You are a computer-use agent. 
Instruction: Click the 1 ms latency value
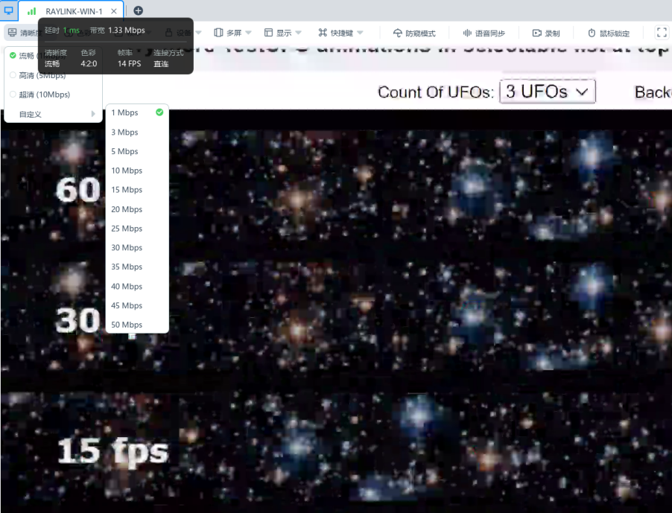click(71, 31)
